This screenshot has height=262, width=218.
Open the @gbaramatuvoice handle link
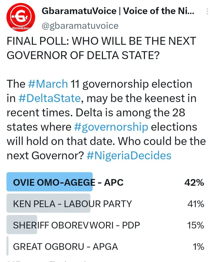[80, 26]
